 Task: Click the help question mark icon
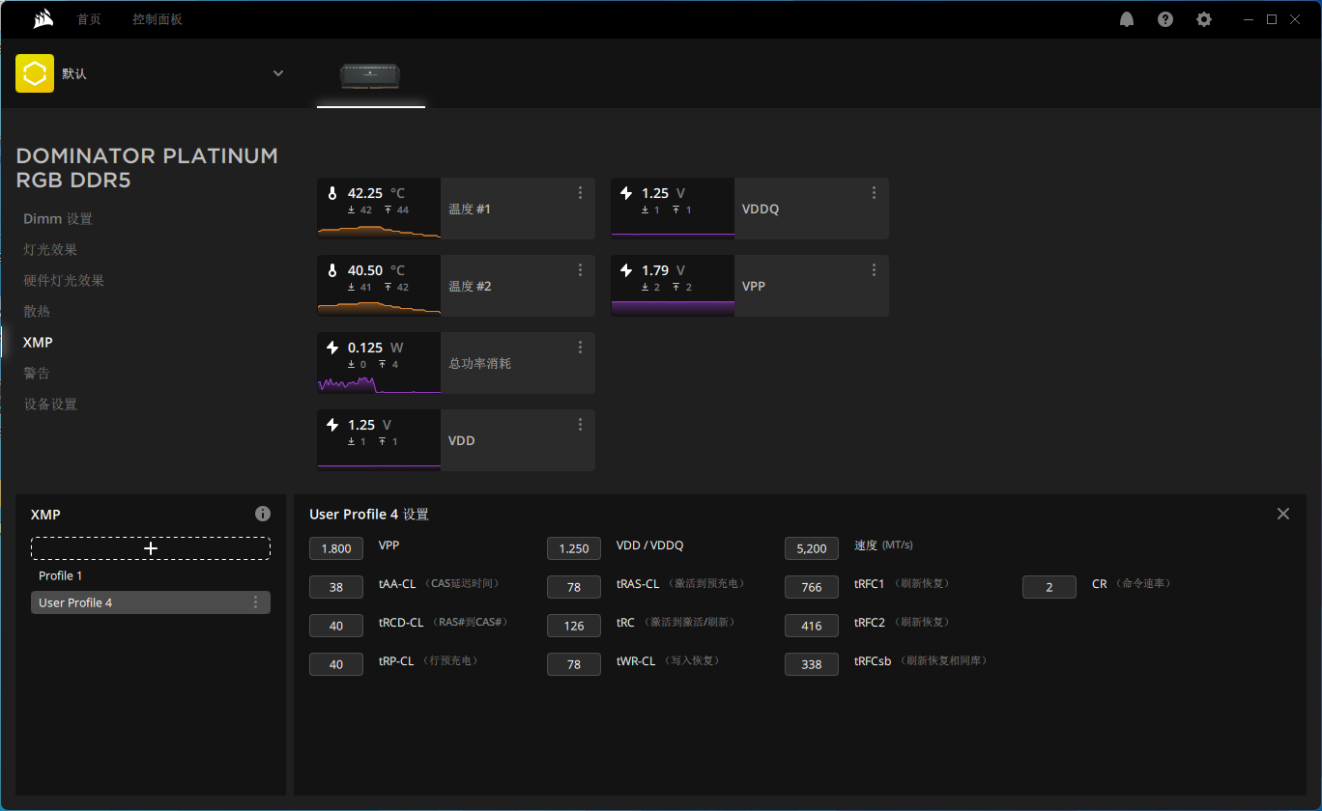pyautogui.click(x=1165, y=19)
